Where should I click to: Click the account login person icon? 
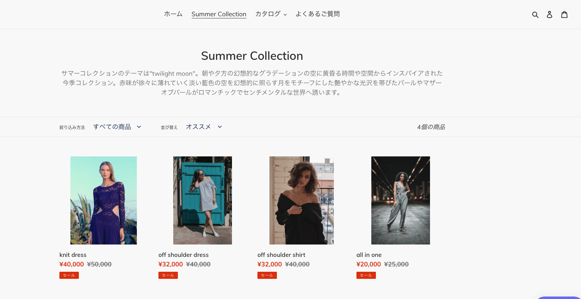[x=550, y=15]
